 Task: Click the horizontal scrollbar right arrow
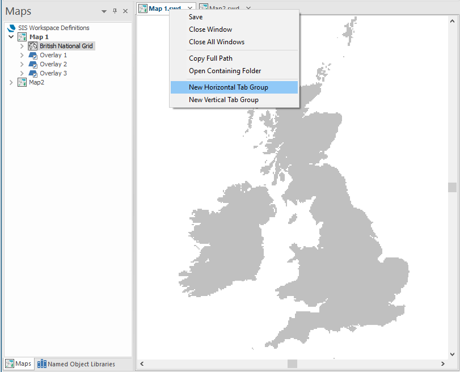pyautogui.click(x=443, y=363)
